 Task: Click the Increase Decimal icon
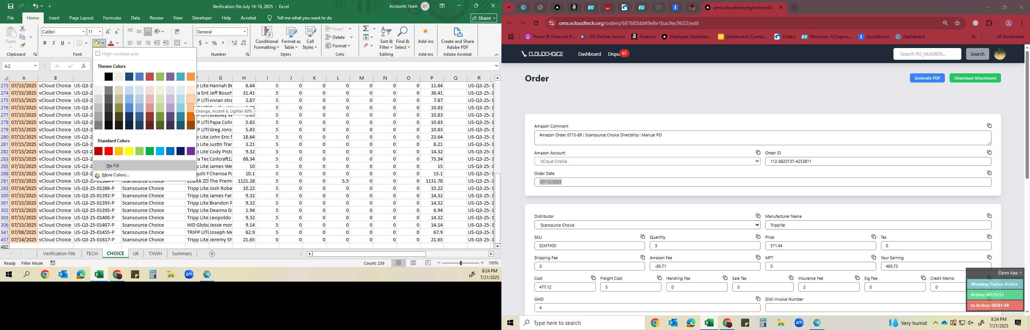click(234, 43)
